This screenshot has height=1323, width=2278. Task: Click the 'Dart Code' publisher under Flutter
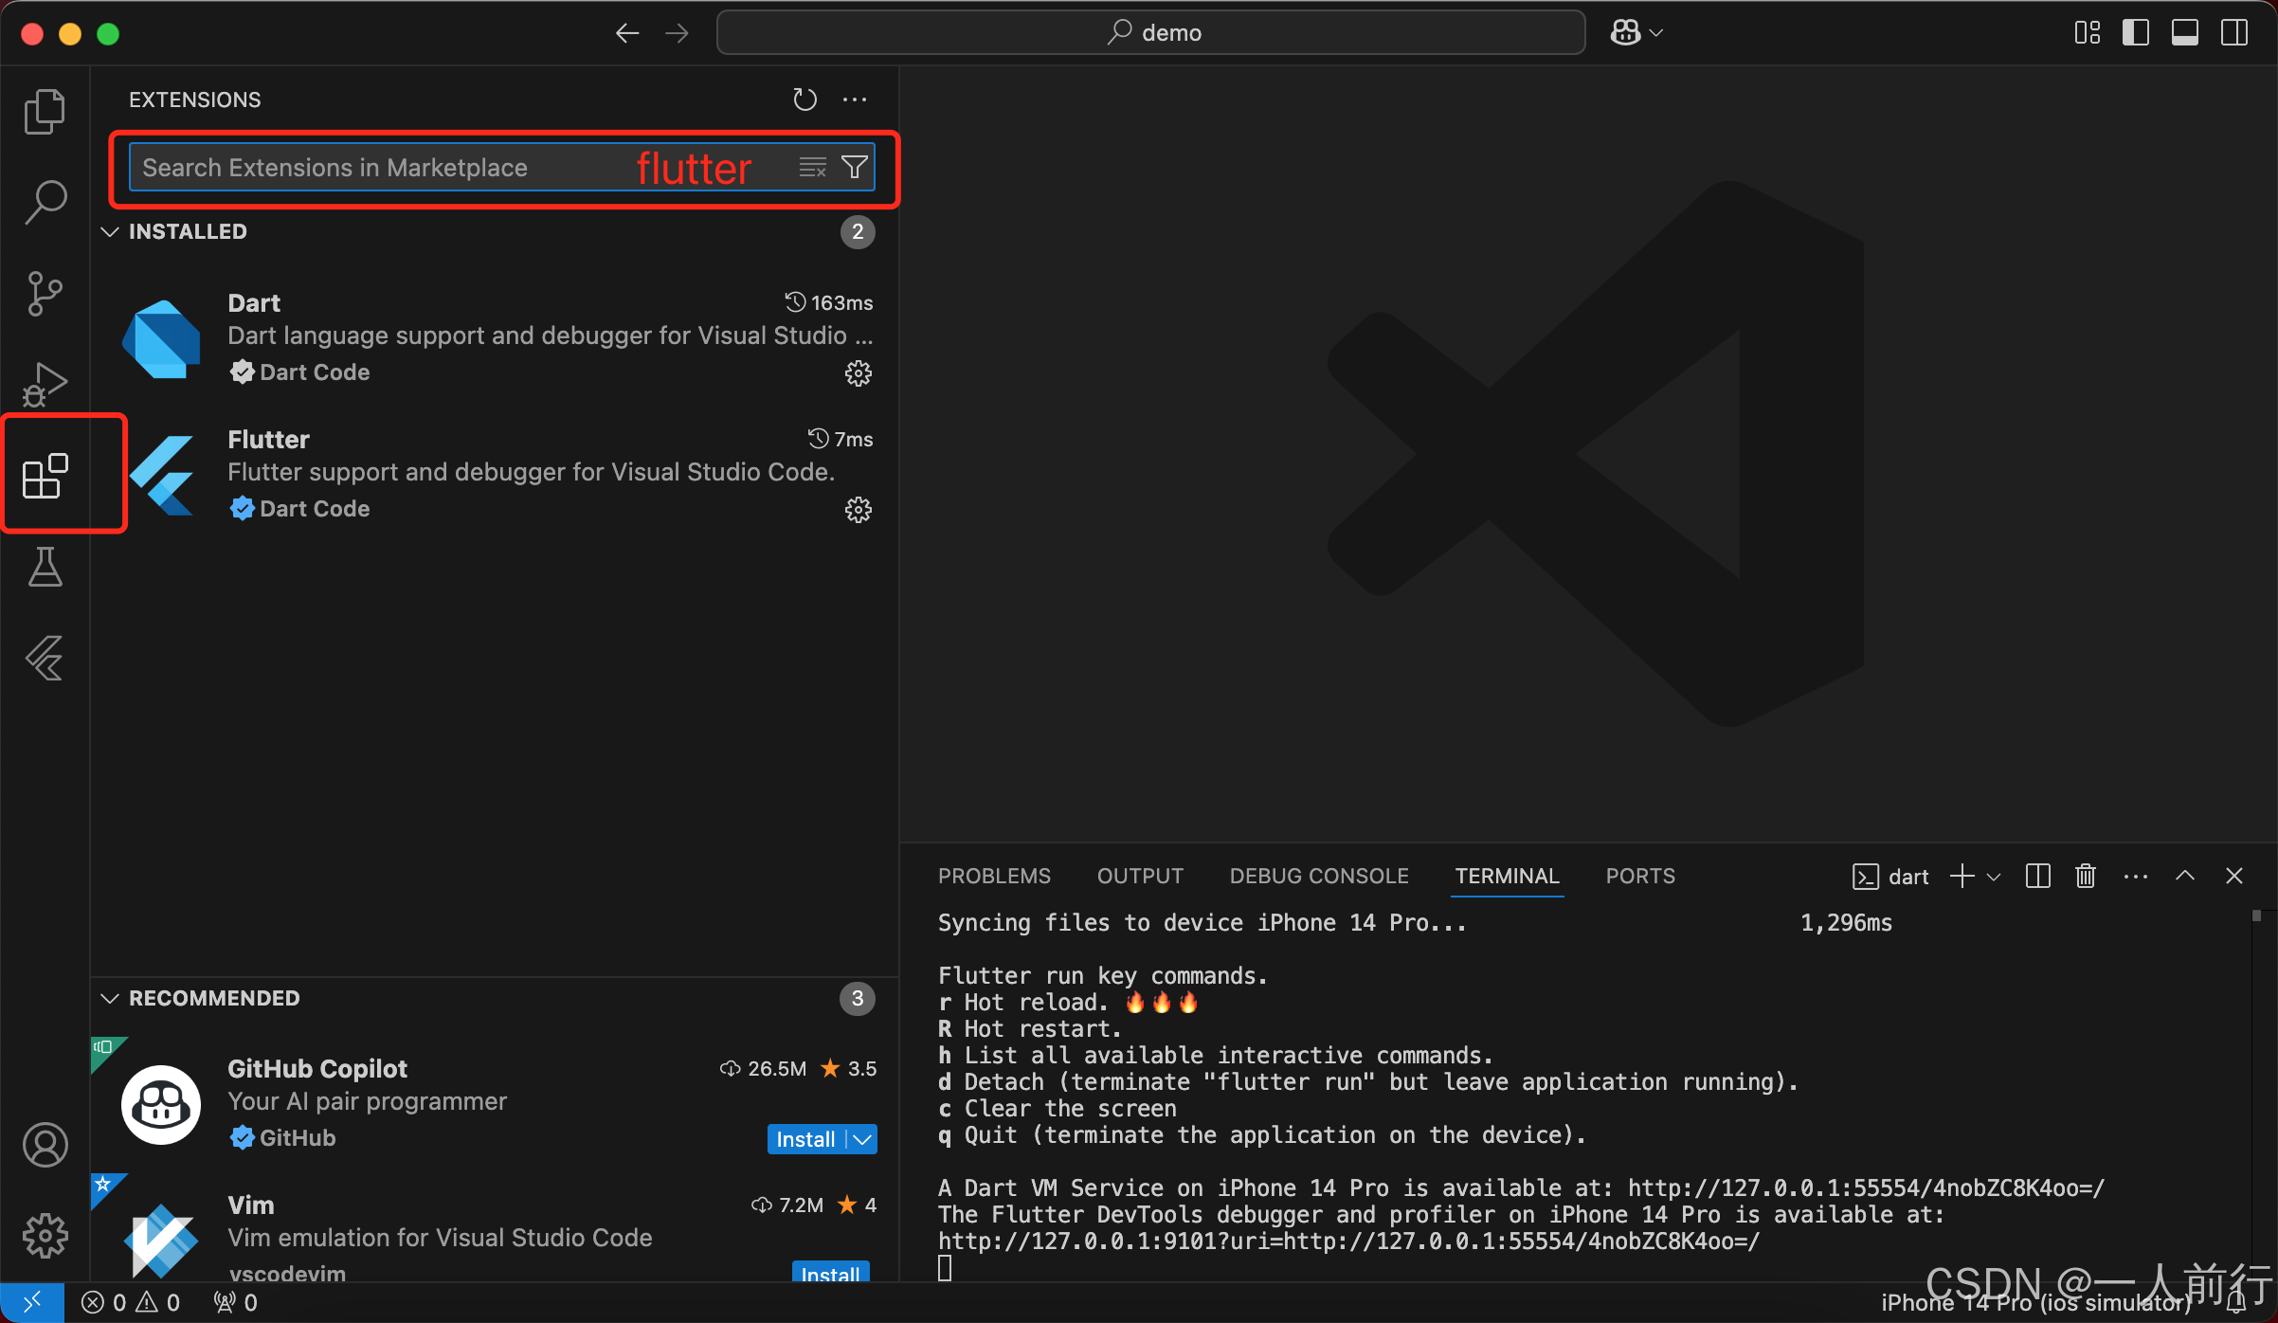pos(314,509)
